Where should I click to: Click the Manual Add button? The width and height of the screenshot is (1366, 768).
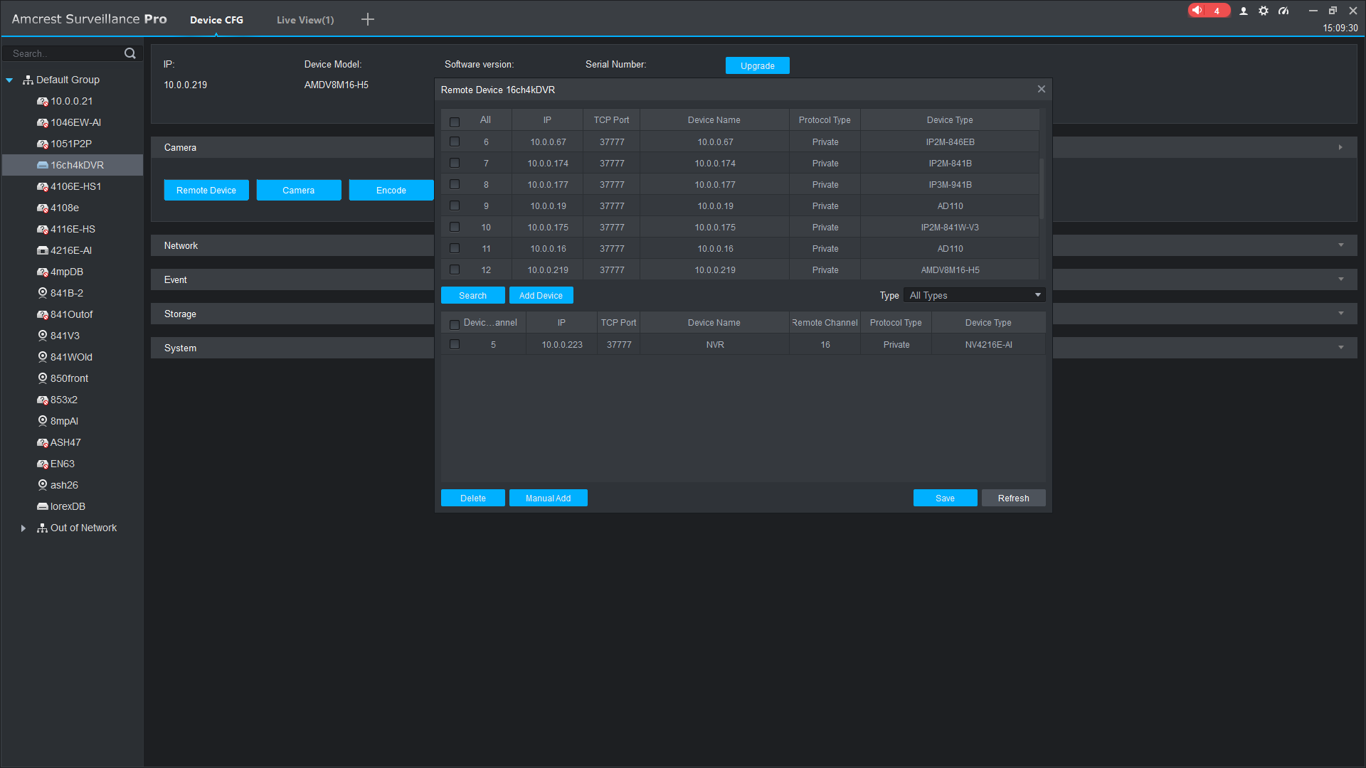click(x=549, y=498)
